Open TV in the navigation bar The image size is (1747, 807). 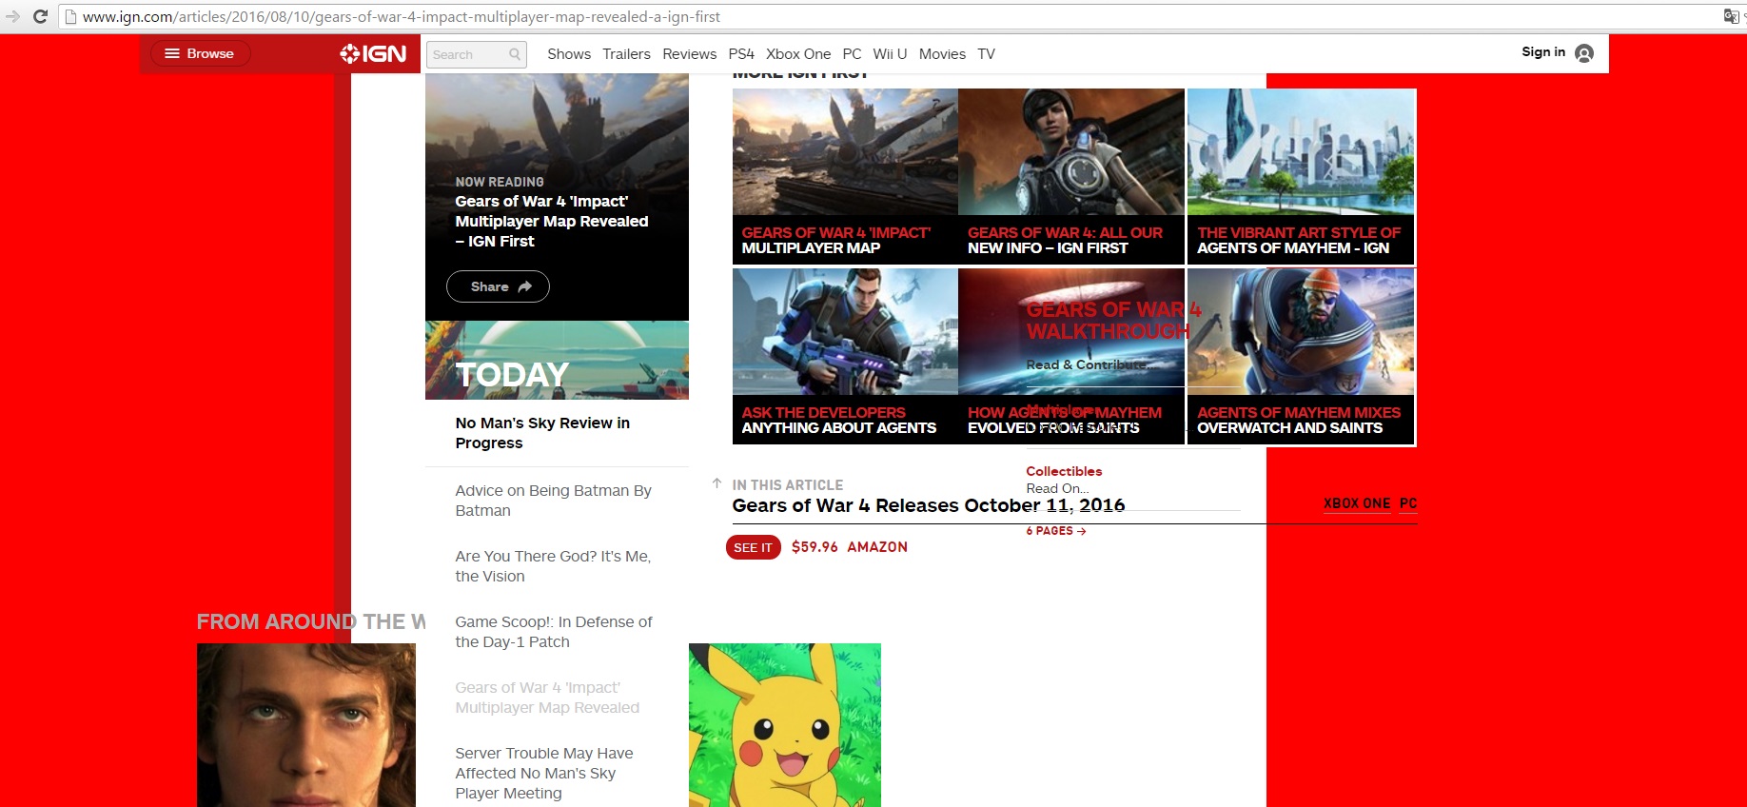[986, 54]
